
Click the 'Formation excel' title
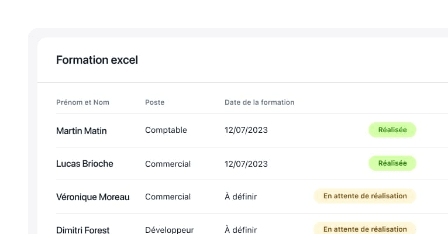pos(97,60)
